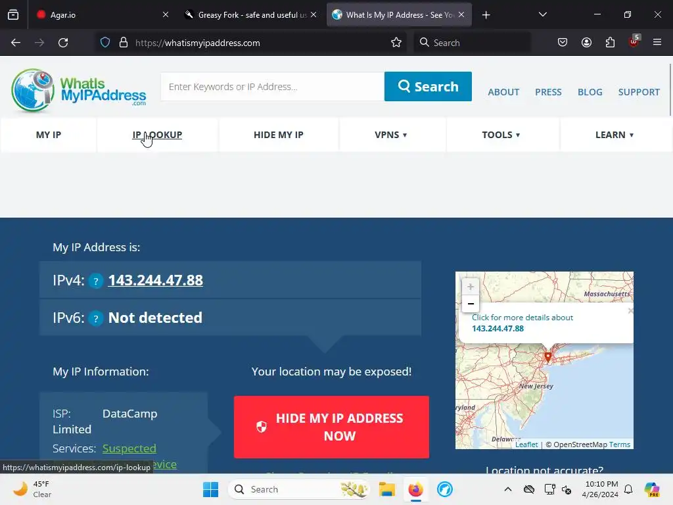This screenshot has height=505, width=673.
Task: Open the Windows Start button
Action: tap(210, 489)
